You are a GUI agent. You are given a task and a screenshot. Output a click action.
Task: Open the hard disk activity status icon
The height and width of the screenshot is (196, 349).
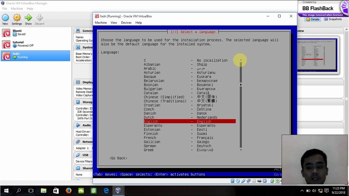click(x=233, y=181)
